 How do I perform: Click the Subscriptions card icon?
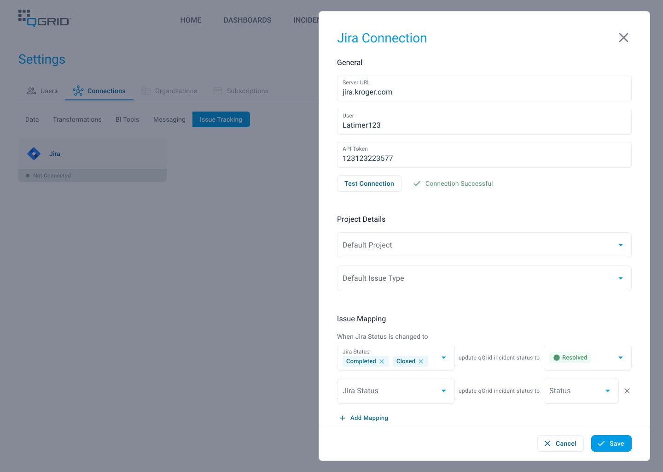click(x=218, y=91)
